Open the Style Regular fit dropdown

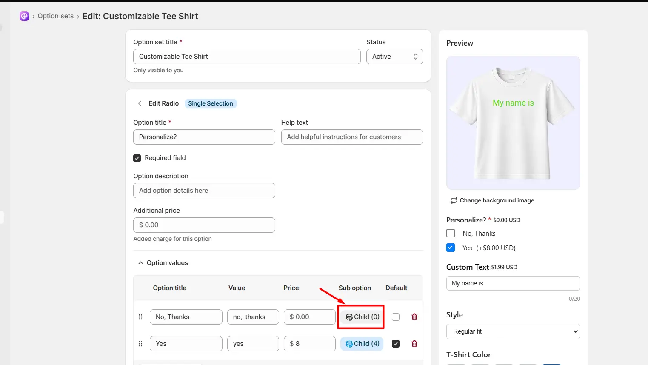point(513,331)
